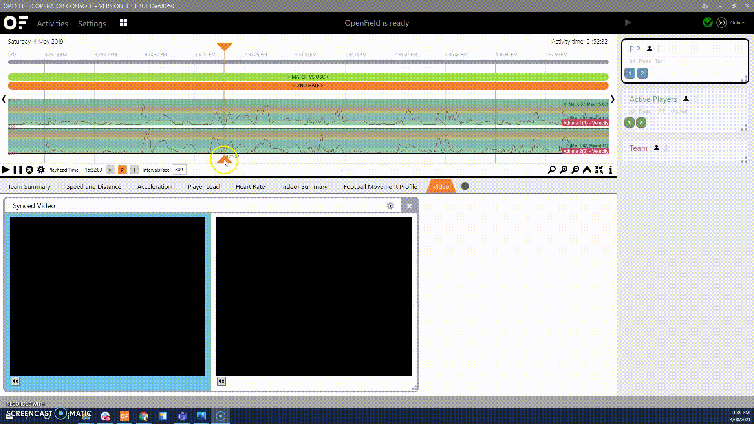754x424 pixels.
Task: Close the Synced Video widget
Action: [409, 206]
